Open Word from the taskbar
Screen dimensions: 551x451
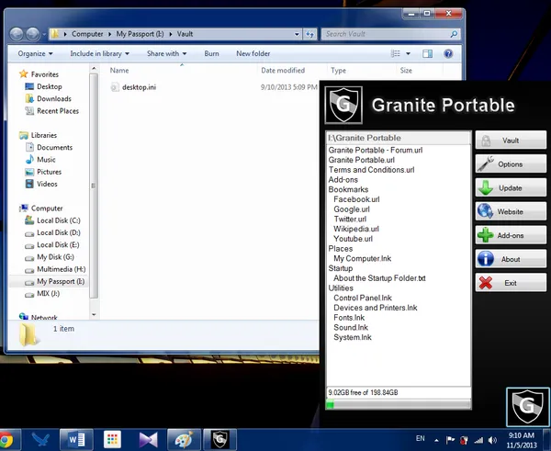76,439
